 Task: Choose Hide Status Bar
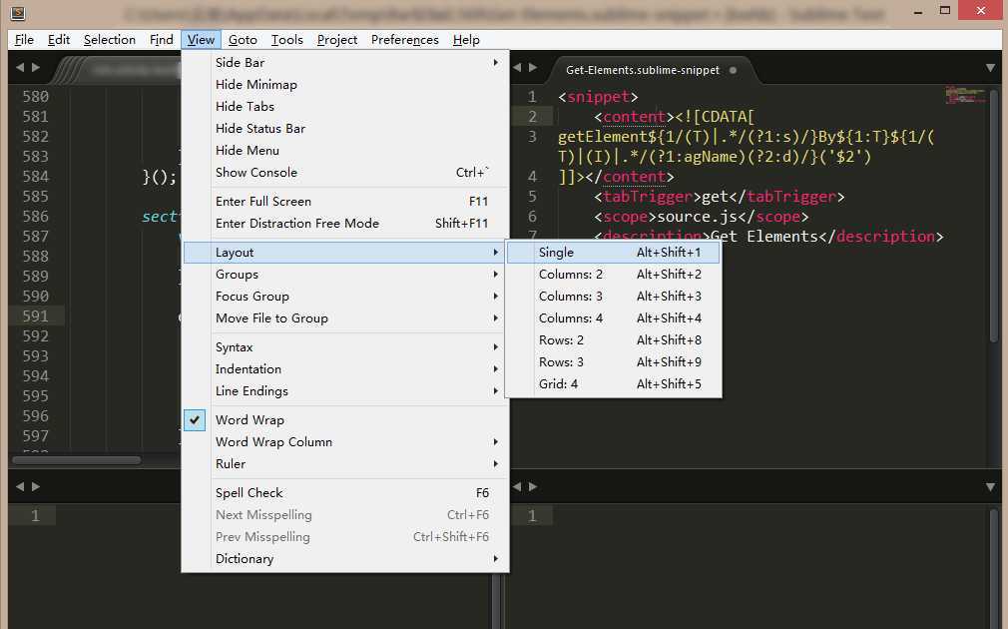pyautogui.click(x=345, y=128)
